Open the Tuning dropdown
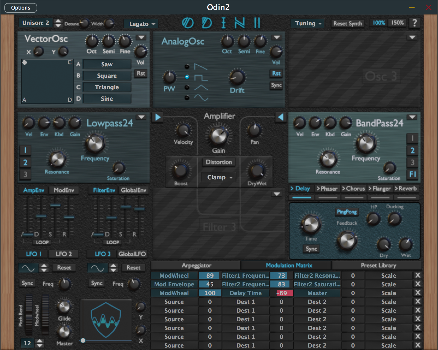Image resolution: width=438 pixels, height=350 pixels. coord(308,23)
